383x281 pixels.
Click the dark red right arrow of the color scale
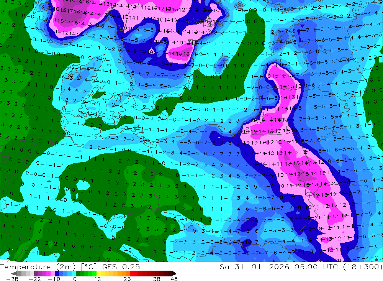(x=174, y=273)
